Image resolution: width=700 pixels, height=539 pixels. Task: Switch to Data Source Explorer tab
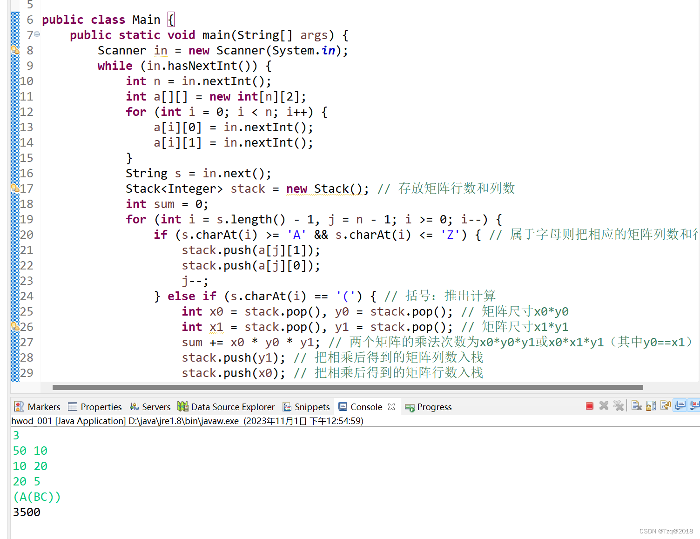click(226, 407)
